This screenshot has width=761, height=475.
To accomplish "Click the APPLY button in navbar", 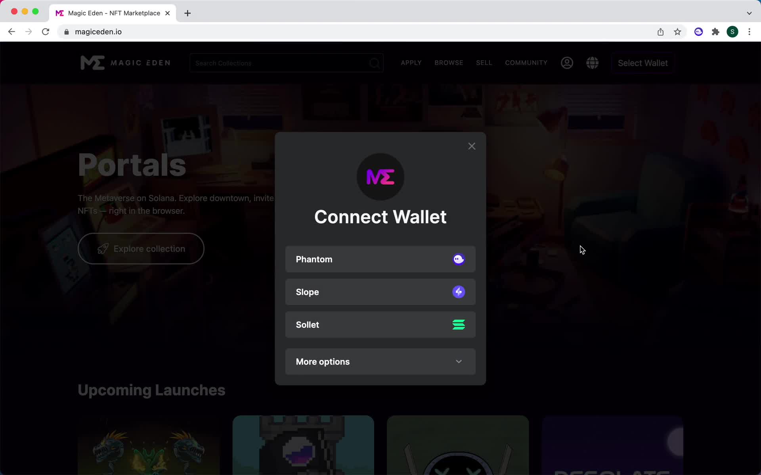I will pyautogui.click(x=411, y=63).
